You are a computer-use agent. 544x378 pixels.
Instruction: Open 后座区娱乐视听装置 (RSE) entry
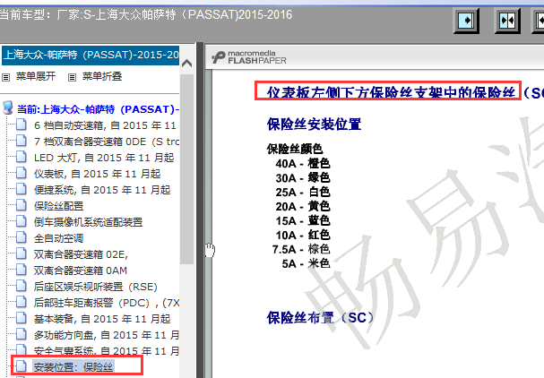pos(96,287)
